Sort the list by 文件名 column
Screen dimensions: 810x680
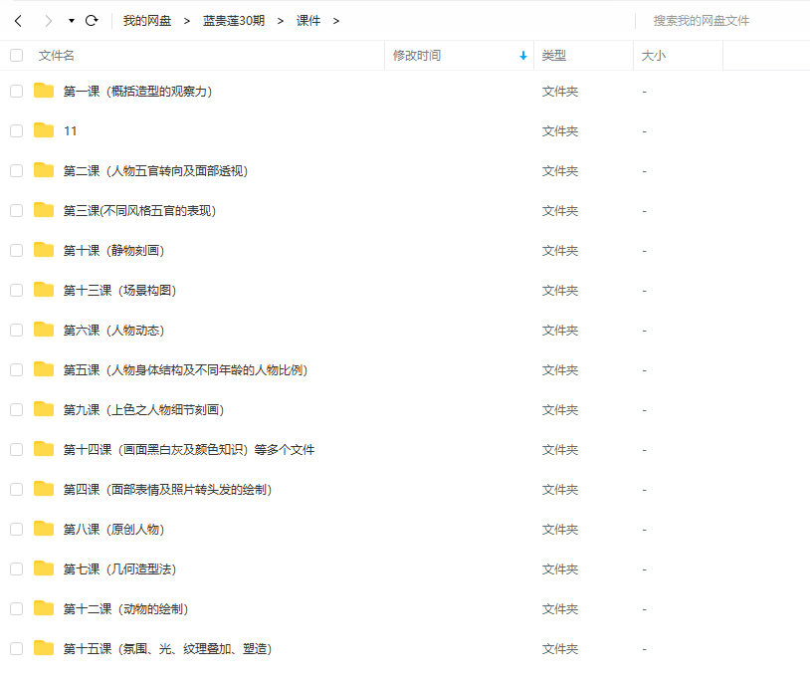(57, 56)
